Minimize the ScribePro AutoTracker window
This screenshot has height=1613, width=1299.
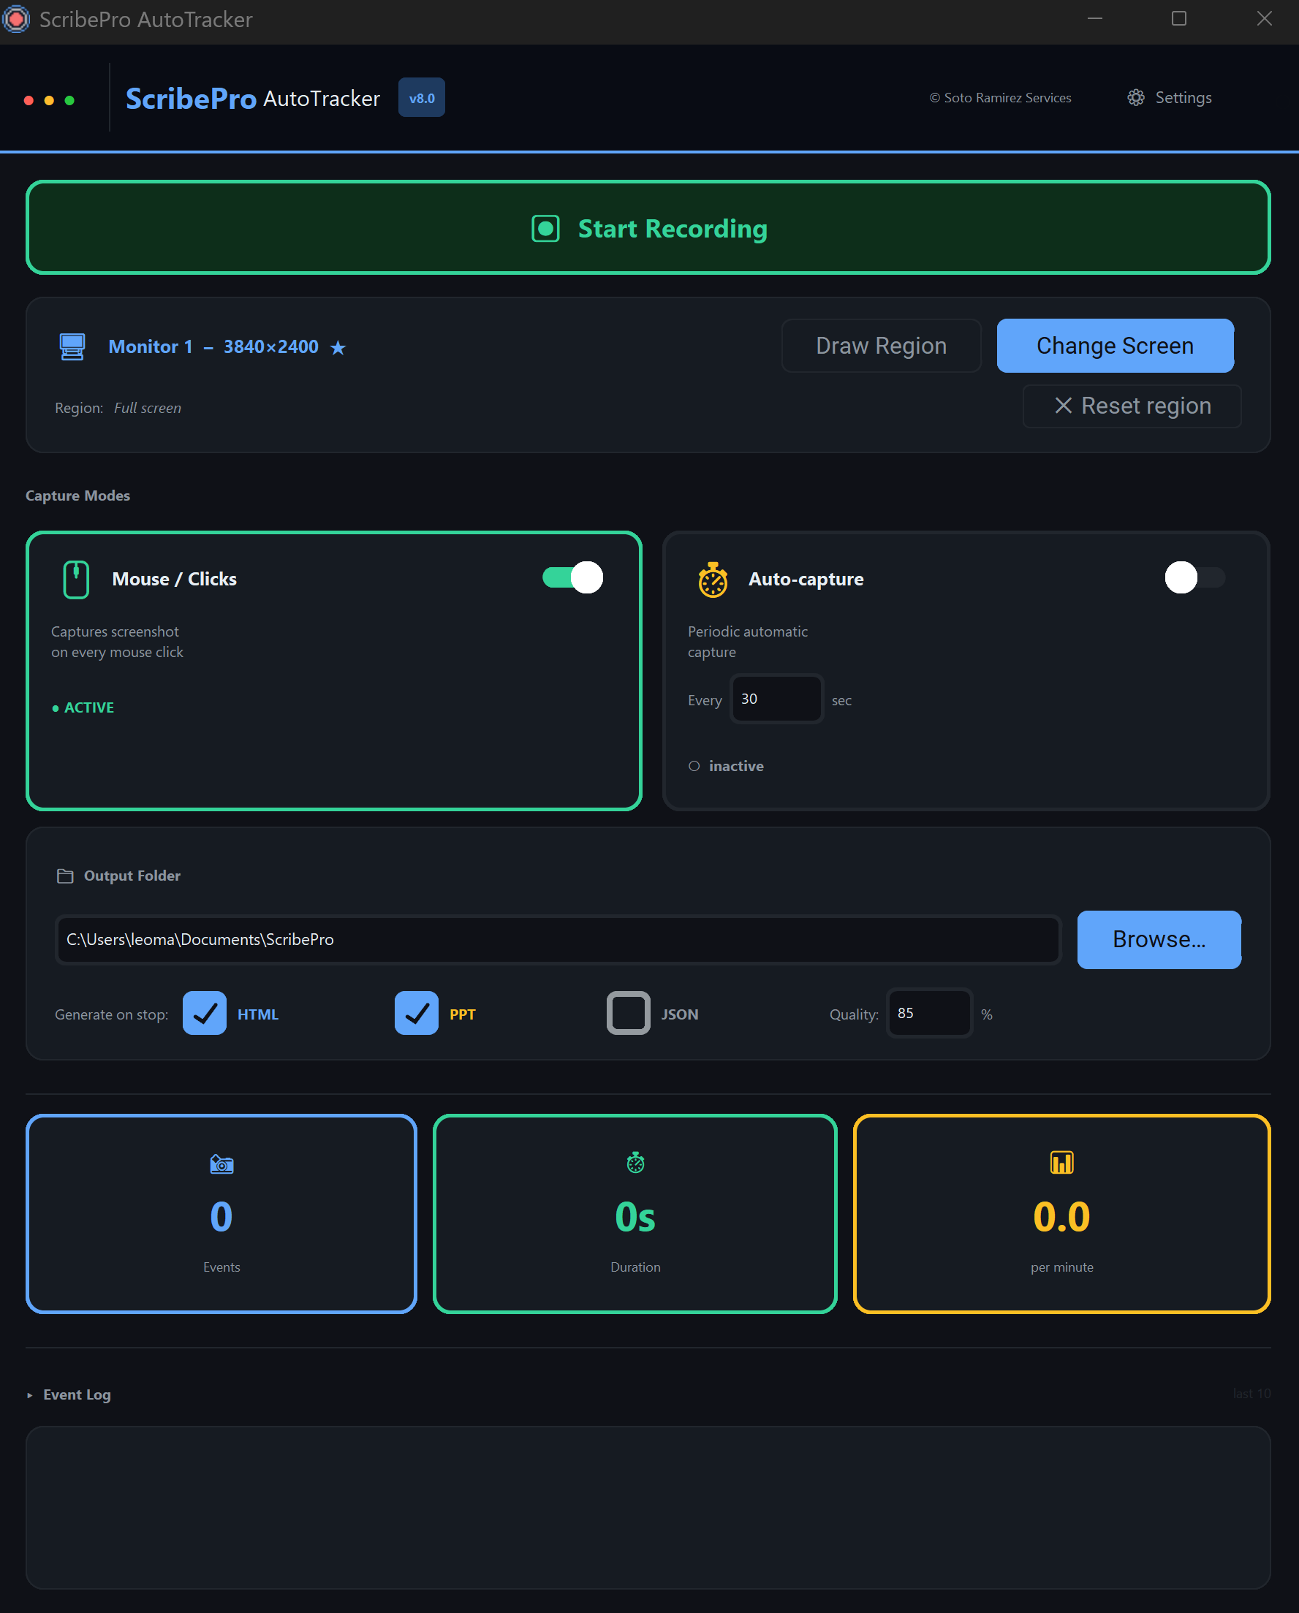(x=1095, y=19)
